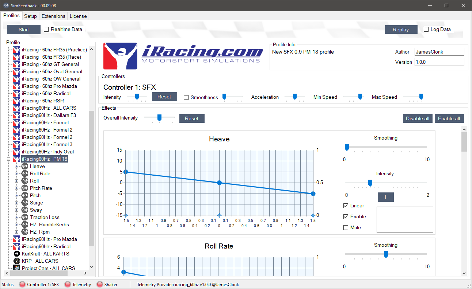Toggle the Log Data checkbox
Image resolution: width=472 pixels, height=289 pixels.
point(426,29)
